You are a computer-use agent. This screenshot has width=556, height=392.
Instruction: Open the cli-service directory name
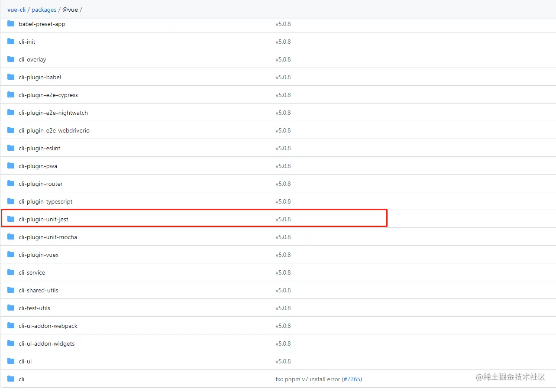[x=32, y=273]
